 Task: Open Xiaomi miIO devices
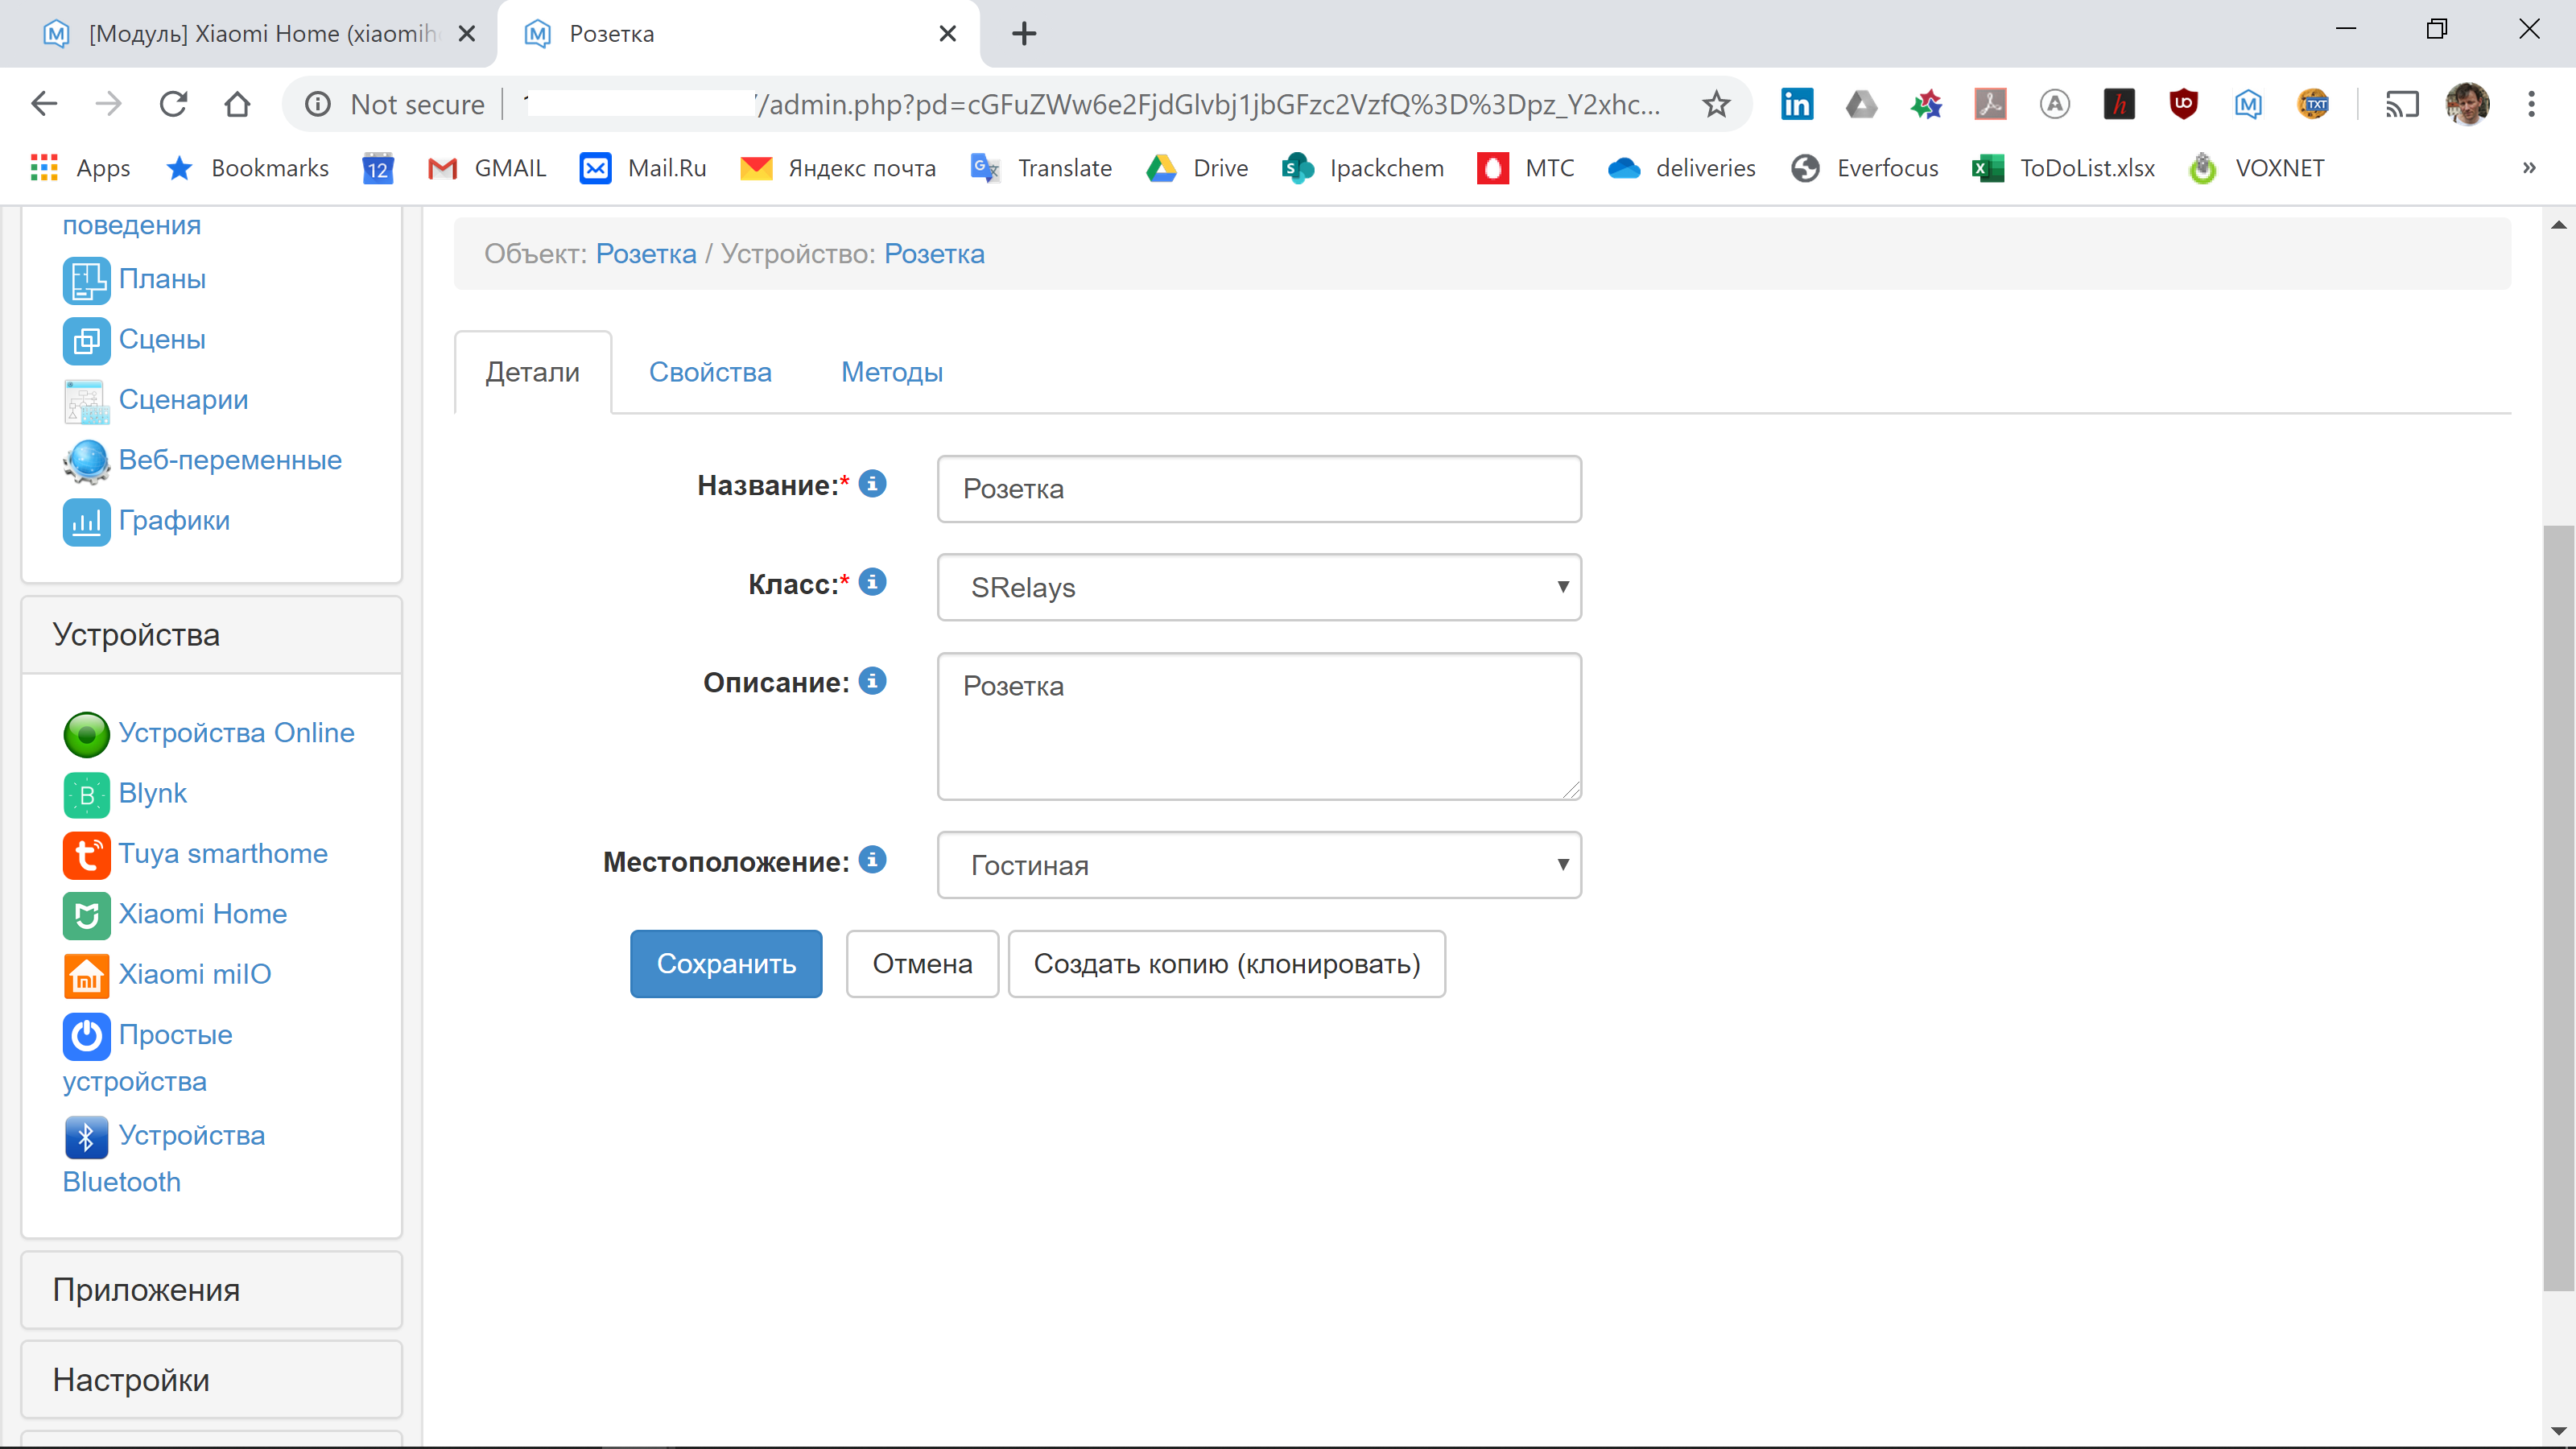coord(194,973)
